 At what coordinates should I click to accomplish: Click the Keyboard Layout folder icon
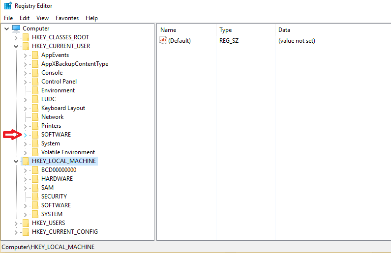35,108
